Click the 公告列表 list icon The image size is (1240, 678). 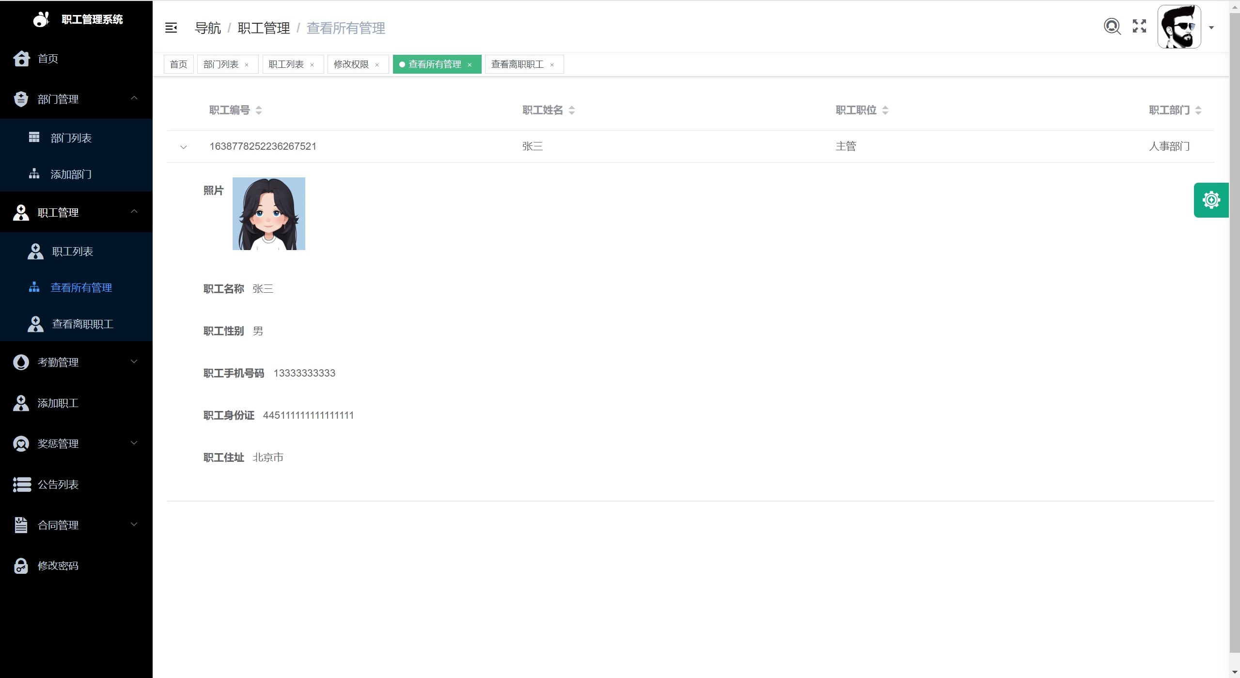coord(21,485)
